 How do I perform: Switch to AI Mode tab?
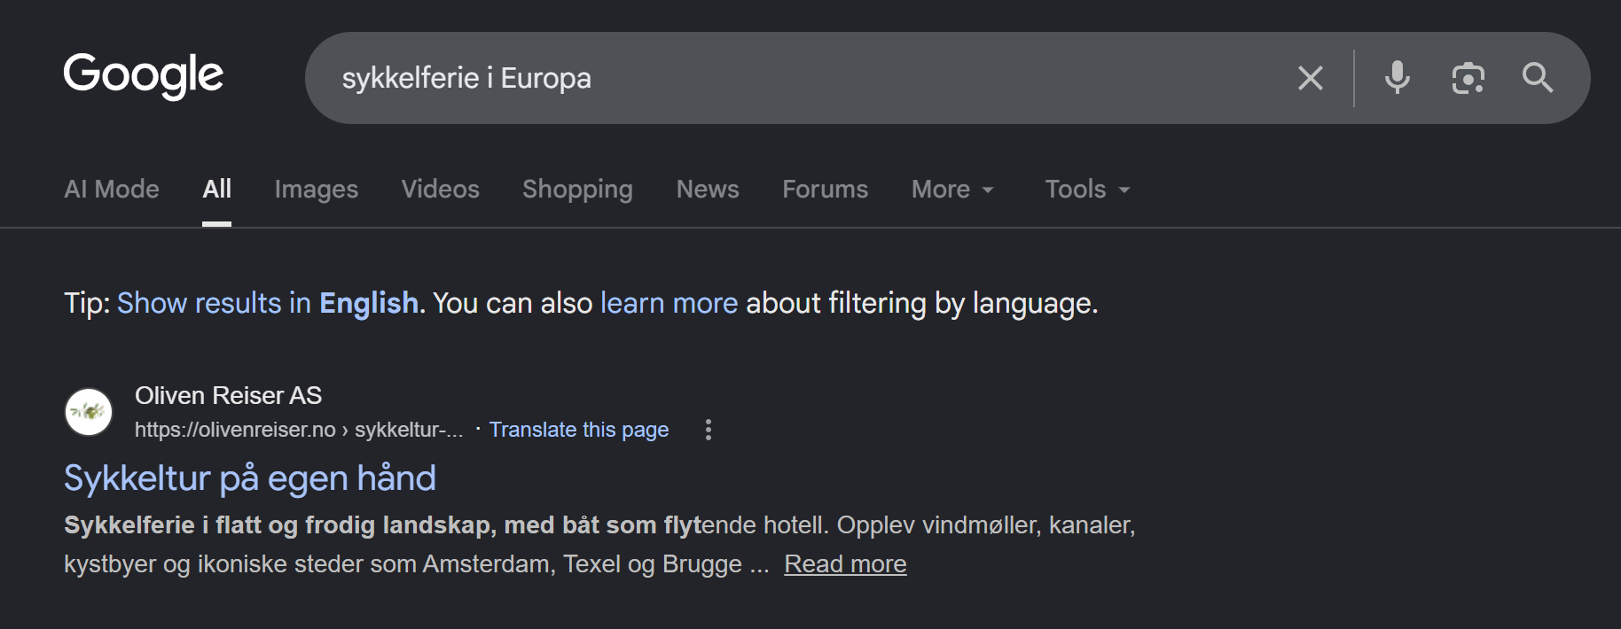click(x=112, y=189)
